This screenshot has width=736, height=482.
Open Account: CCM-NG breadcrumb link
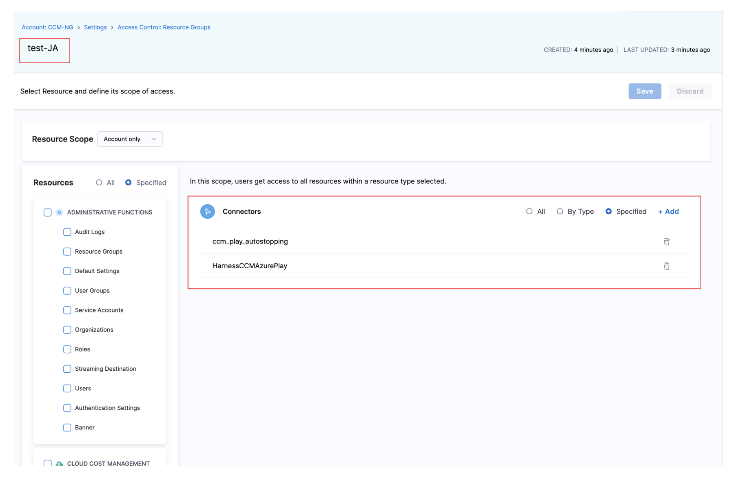tap(47, 27)
